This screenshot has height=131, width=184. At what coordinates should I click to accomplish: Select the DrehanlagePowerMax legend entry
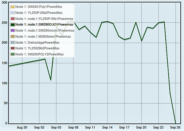click(x=37, y=42)
